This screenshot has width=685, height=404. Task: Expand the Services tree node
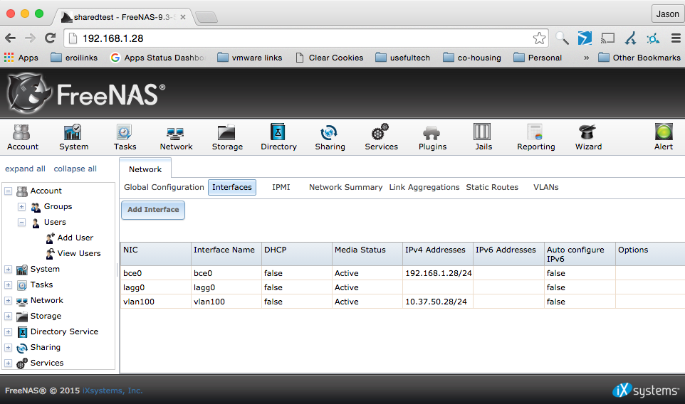(8, 363)
